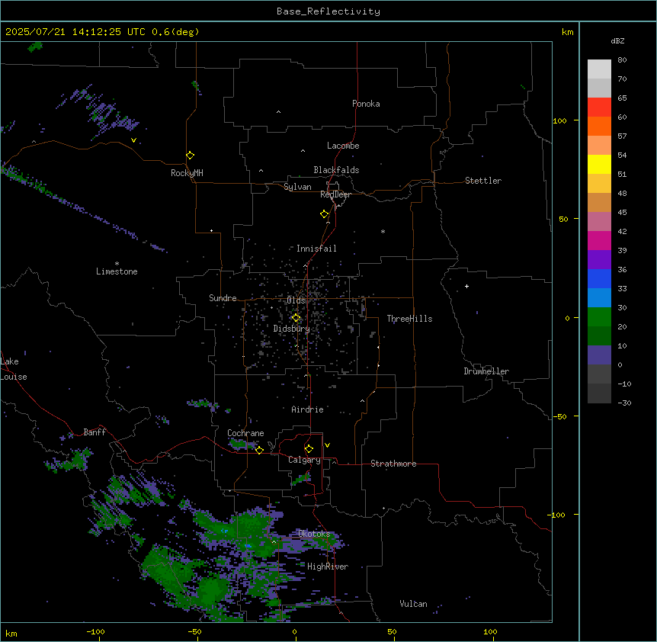Select the 30-20 dBZ green swatch
This screenshot has width=657, height=642.
pyautogui.click(x=599, y=317)
